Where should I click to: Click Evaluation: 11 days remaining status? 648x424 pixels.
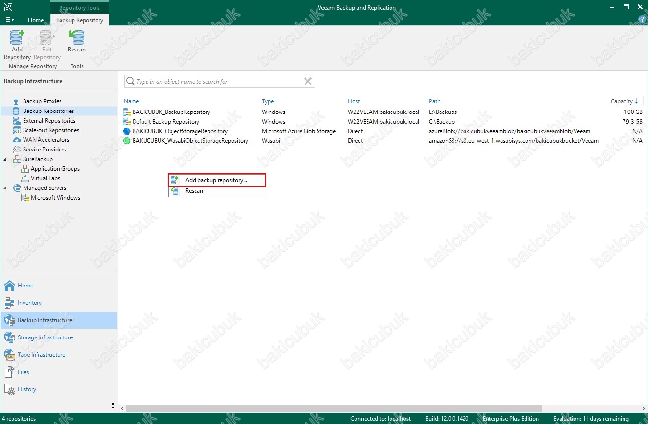[591, 419]
